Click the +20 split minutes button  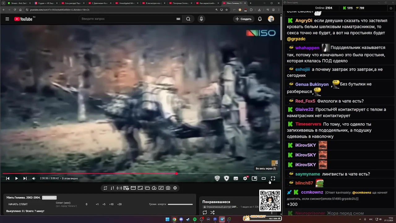(x=119, y=204)
